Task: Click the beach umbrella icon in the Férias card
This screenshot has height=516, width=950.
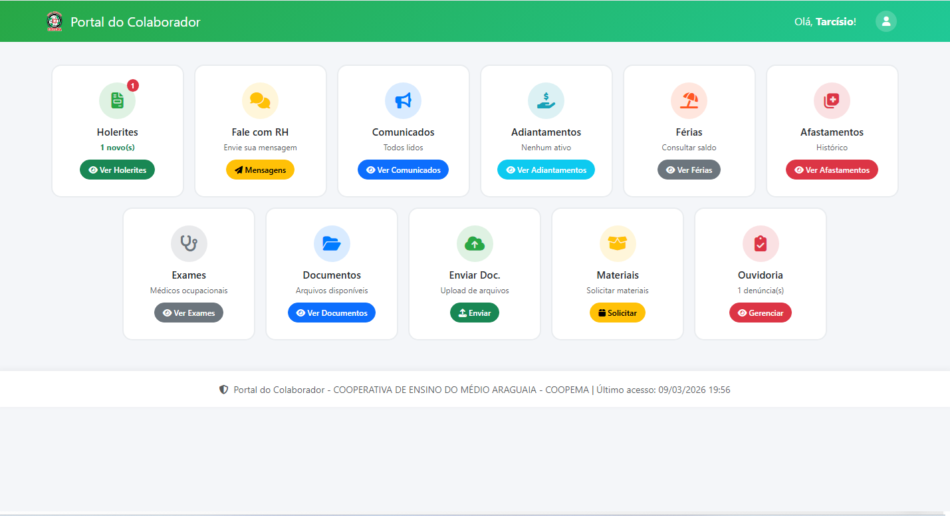Action: (x=689, y=100)
